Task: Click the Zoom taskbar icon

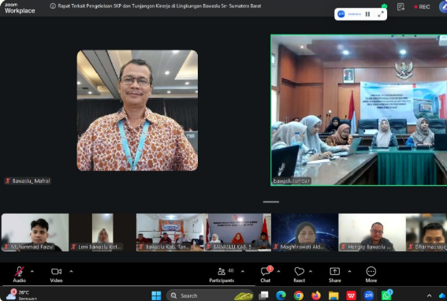Action: (368, 295)
